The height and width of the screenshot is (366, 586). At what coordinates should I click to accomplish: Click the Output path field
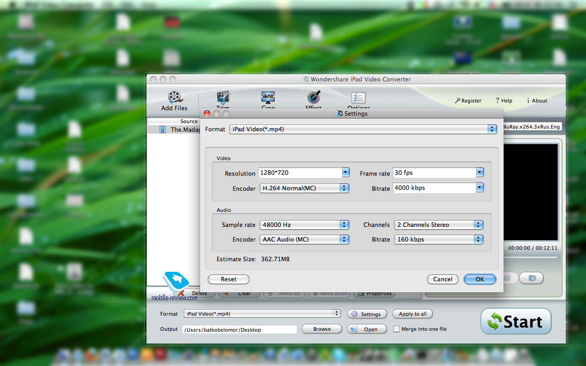(x=239, y=329)
